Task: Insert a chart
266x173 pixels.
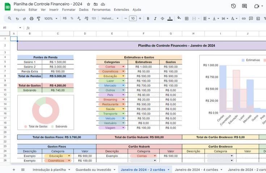Action: click(x=258, y=18)
